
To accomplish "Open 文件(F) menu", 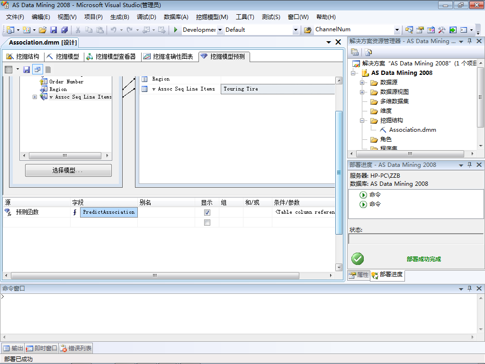I will click(15, 17).
